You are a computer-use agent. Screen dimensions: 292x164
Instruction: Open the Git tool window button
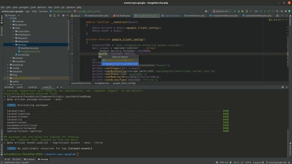pyautogui.click(x=7, y=159)
